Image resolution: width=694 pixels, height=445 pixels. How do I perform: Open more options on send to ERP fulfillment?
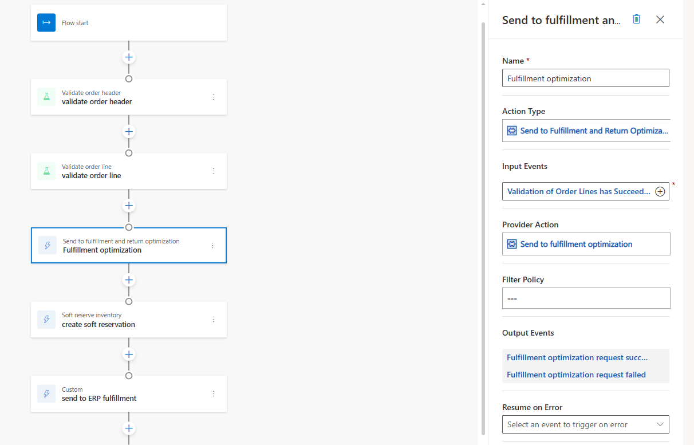click(x=214, y=393)
